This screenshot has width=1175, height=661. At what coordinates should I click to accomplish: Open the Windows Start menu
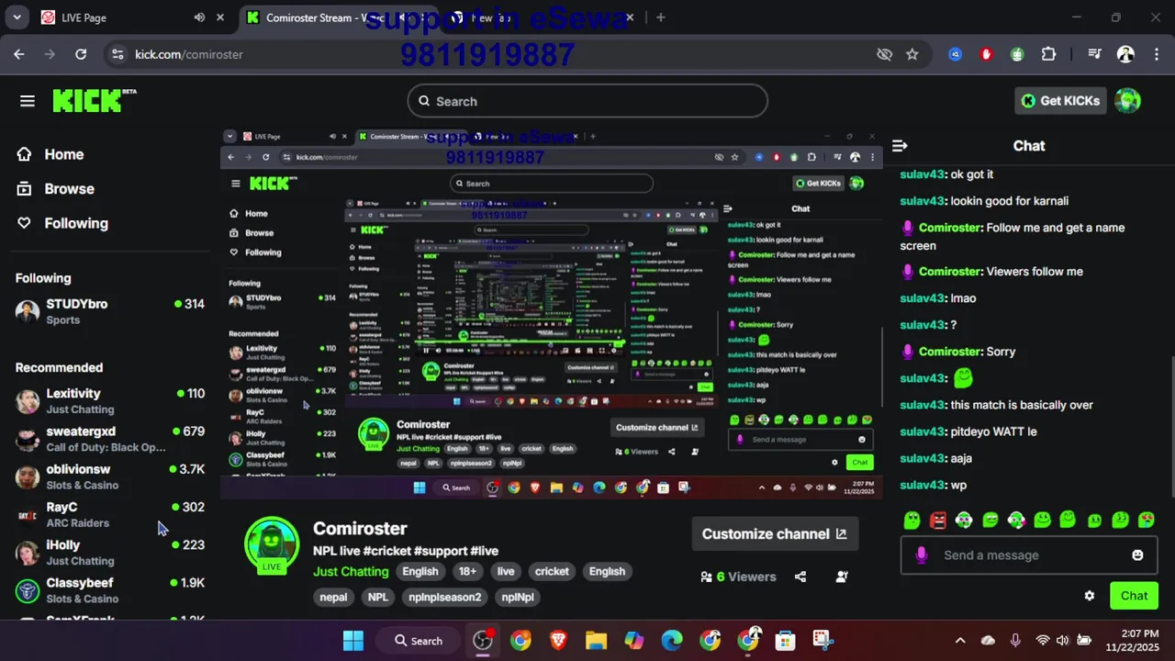(x=353, y=641)
